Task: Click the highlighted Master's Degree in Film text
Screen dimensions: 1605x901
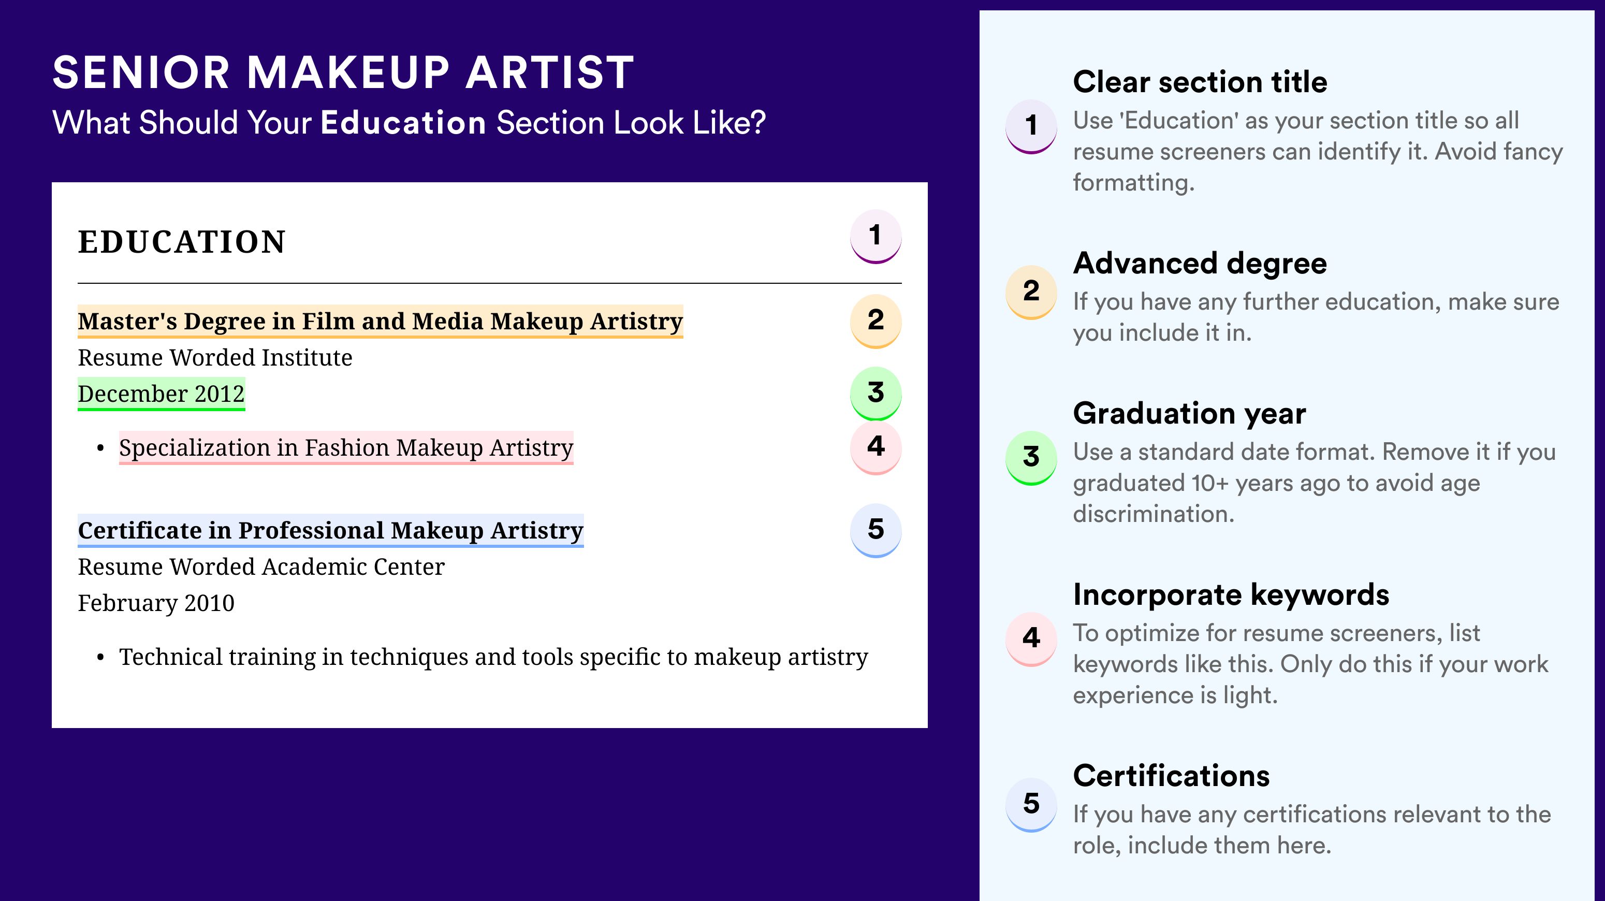Action: [380, 322]
